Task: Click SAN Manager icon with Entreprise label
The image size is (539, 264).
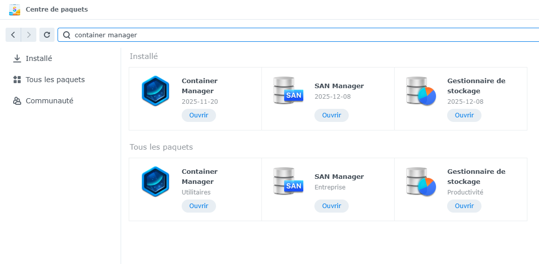Action: point(288,181)
